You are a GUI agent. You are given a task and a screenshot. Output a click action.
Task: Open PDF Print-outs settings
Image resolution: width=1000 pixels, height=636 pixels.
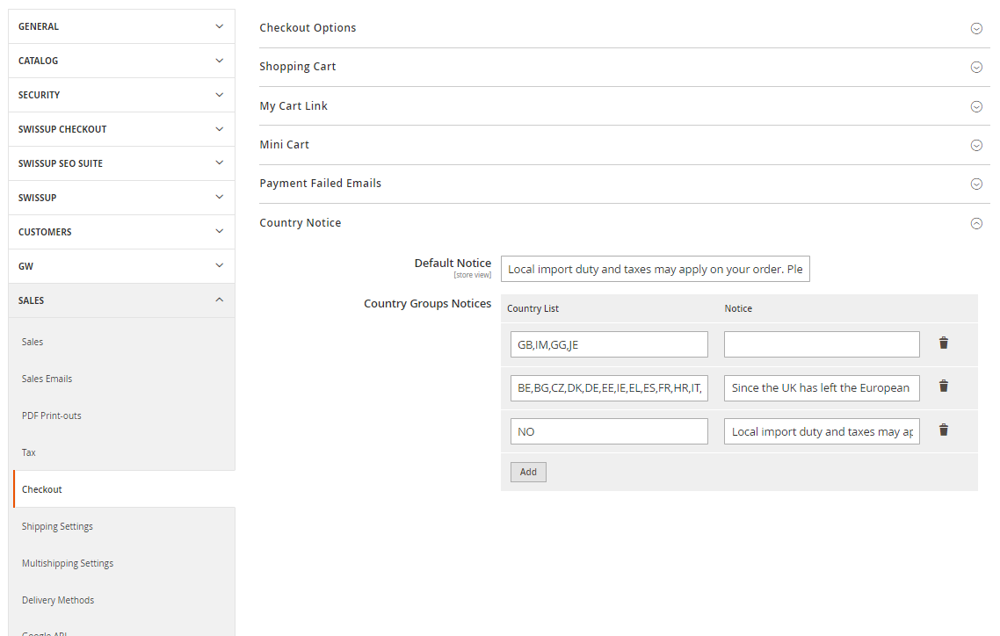point(52,416)
